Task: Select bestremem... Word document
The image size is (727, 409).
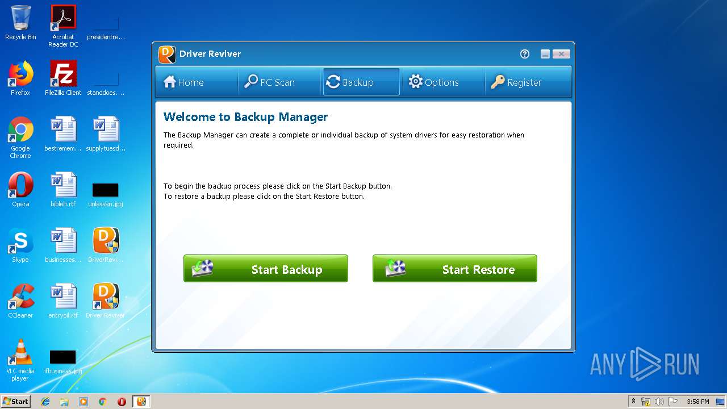Action: [x=63, y=134]
